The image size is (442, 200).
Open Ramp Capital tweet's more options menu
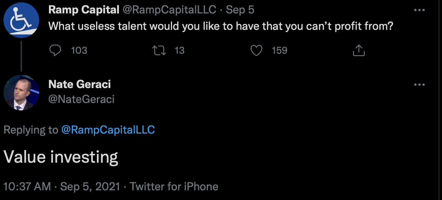coord(420,10)
